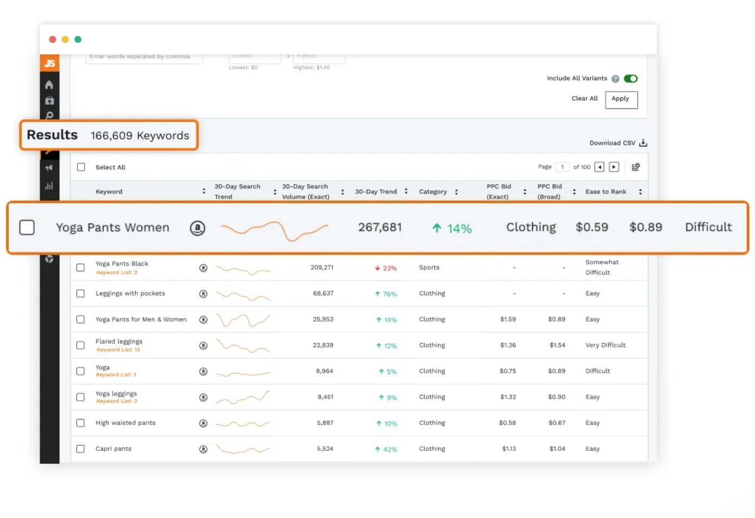Toggle the Include All Variants switch
Viewport: 755px width, 518px height.
pyautogui.click(x=630, y=79)
